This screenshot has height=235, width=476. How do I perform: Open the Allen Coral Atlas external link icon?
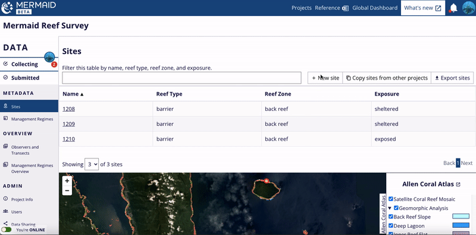click(x=458, y=185)
